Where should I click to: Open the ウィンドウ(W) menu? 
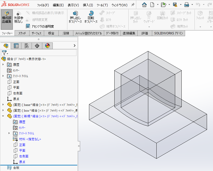(120, 5)
